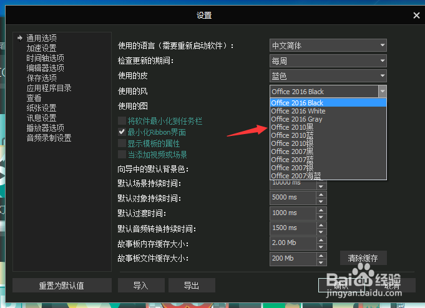
Task: Go to 讯息设置 category
Action: pos(41,118)
